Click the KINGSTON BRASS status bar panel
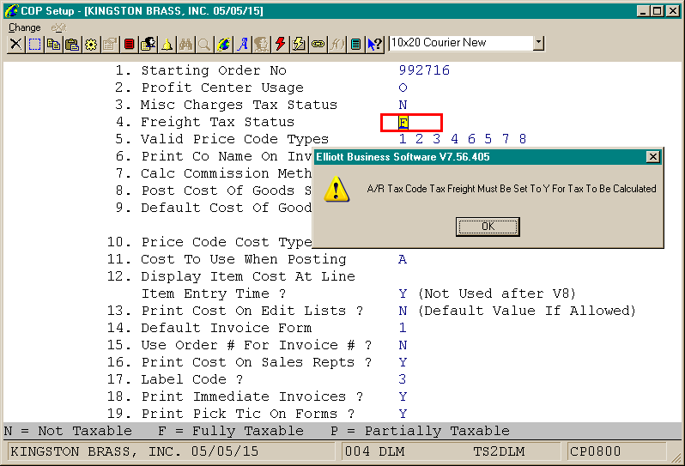The width and height of the screenshot is (685, 466). click(x=172, y=451)
